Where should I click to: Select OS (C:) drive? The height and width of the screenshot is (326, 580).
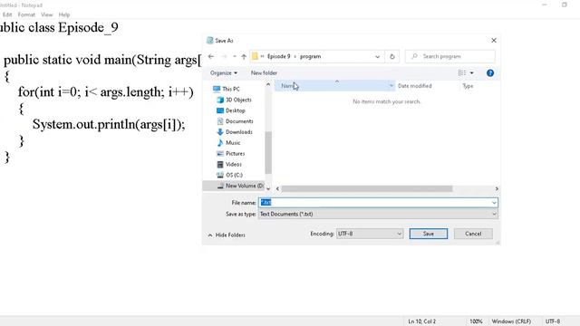(229, 175)
